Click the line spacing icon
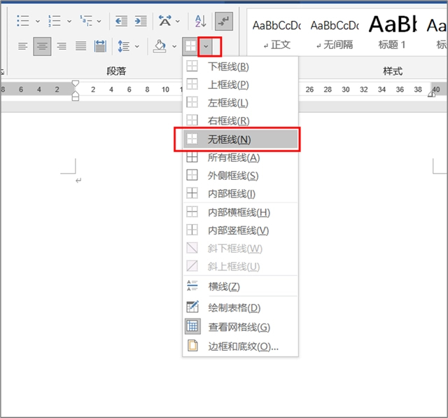Screen dimensions: 448x418 pos(124,46)
